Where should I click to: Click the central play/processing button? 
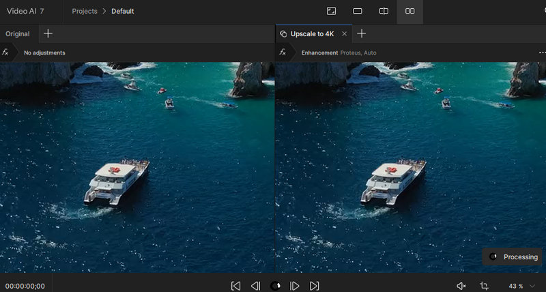(276, 286)
